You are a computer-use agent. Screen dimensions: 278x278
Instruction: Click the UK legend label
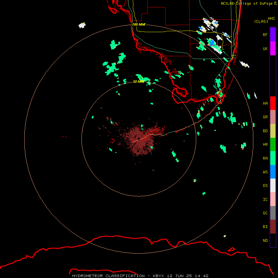click(x=265, y=48)
